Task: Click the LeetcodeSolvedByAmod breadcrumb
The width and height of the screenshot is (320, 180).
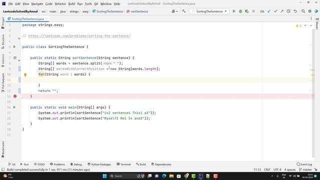Action: [20, 11]
